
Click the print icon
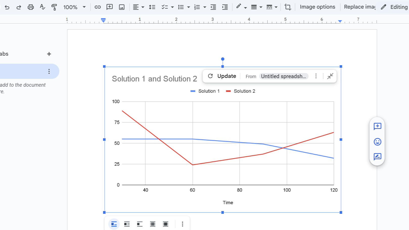click(x=31, y=7)
